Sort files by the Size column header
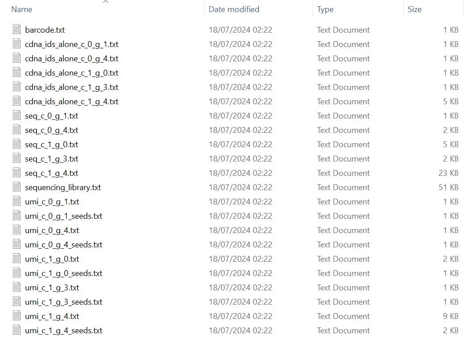The image size is (468, 344). (x=414, y=9)
